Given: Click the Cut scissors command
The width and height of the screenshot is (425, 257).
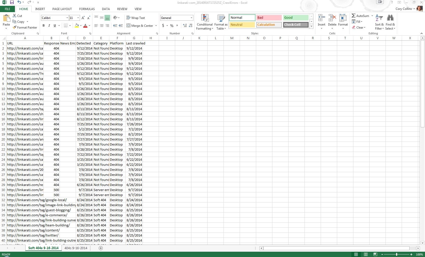Looking at the screenshot, I should (14, 16).
